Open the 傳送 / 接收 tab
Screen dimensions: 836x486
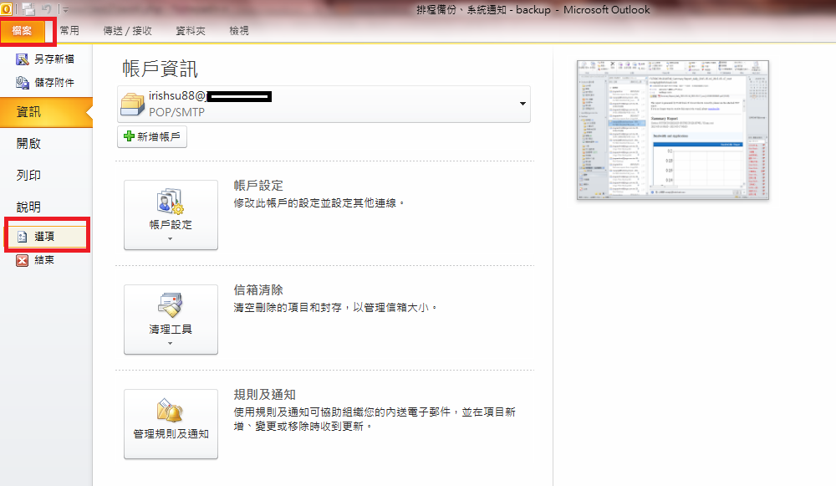click(127, 31)
